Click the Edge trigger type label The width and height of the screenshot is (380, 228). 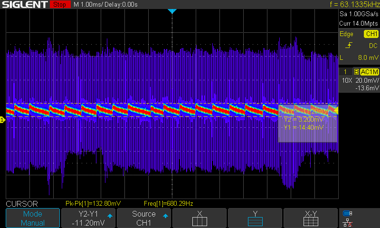tap(346, 34)
